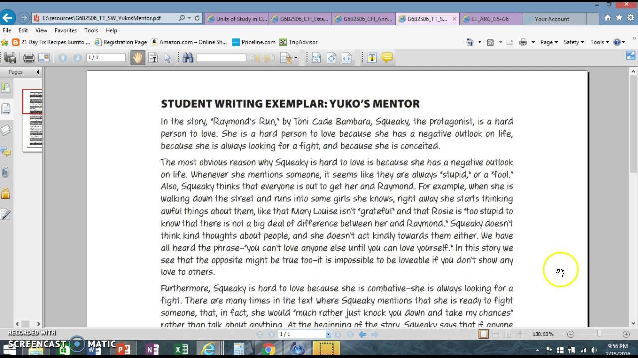
Task: Click the blue expand full-screen icon
Action: coord(631,56)
